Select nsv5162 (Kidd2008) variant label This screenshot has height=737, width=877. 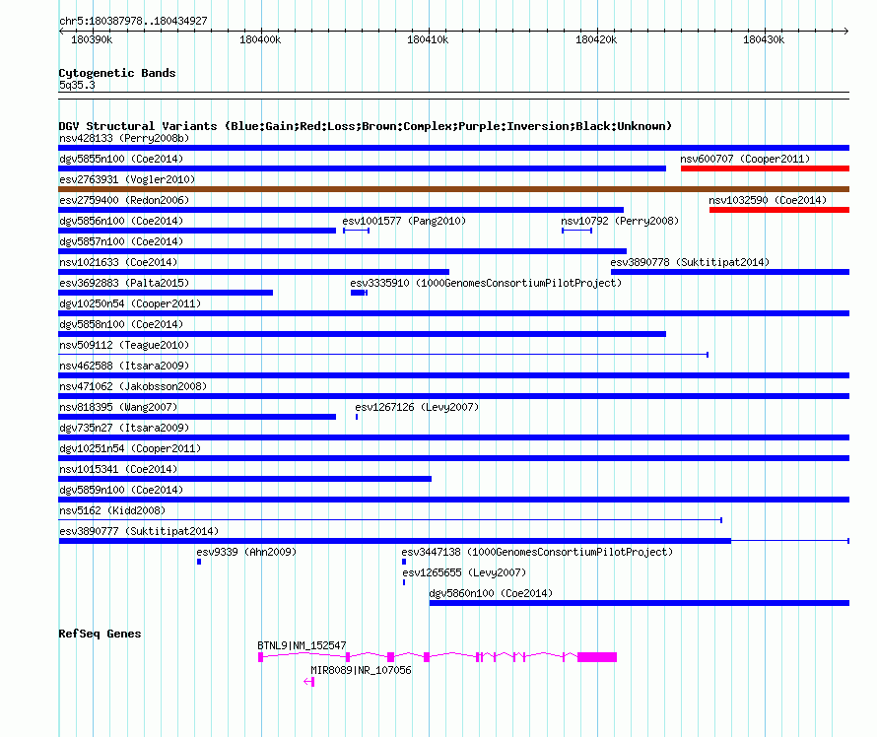tap(112, 510)
